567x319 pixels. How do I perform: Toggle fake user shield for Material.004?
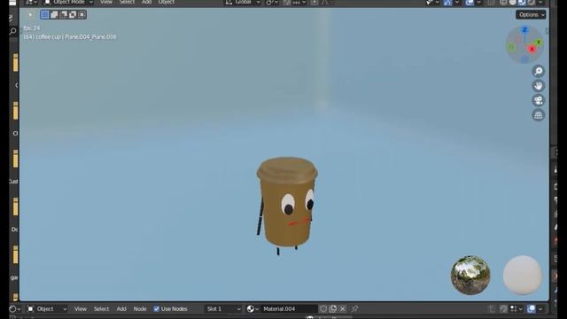pyautogui.click(x=323, y=309)
